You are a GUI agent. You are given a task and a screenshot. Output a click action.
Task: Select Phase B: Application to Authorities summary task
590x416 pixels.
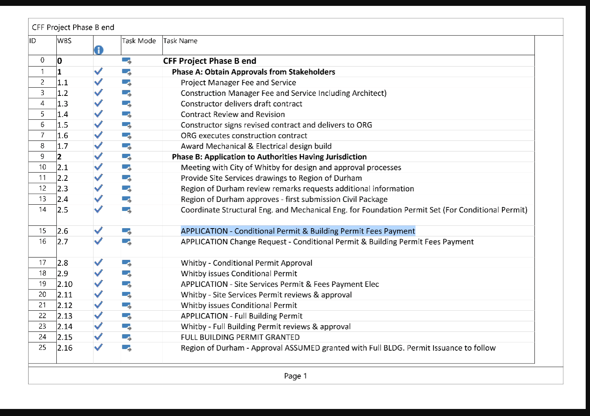click(269, 157)
